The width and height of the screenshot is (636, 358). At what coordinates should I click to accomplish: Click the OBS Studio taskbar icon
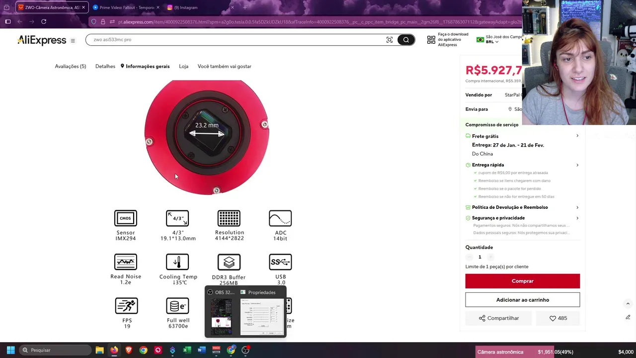tap(245, 350)
